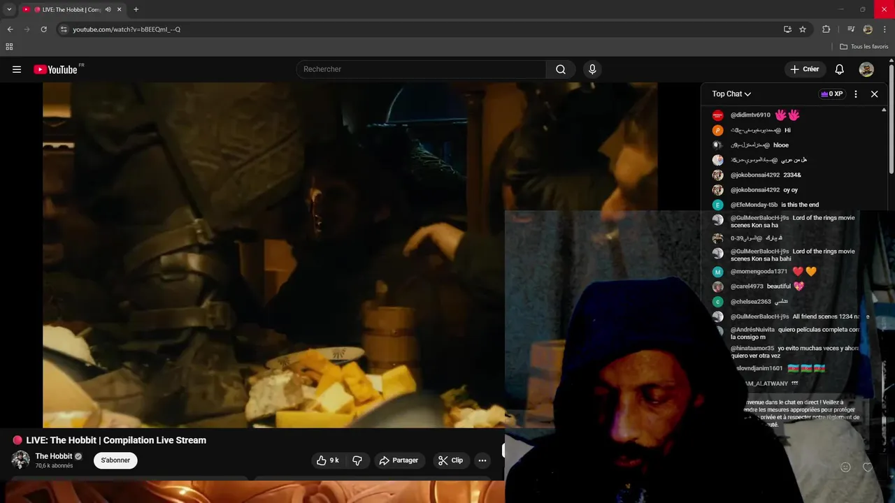Viewport: 895px width, 503px height.
Task: Click chat user @chelsea2363
Action: pos(750,302)
